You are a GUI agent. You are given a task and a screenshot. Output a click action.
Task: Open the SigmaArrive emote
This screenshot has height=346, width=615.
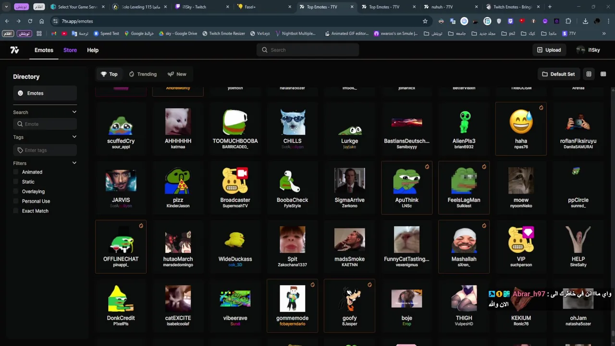coord(349,188)
